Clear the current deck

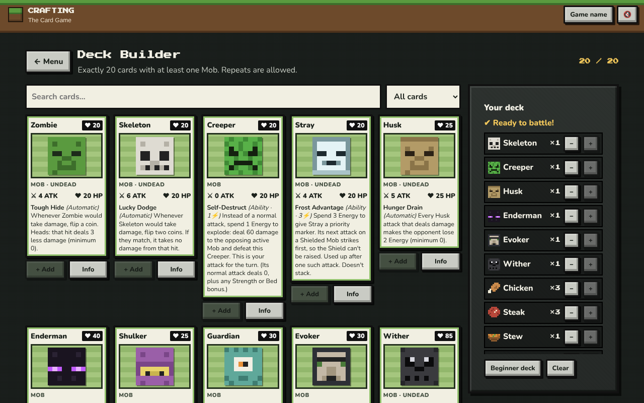coord(560,368)
